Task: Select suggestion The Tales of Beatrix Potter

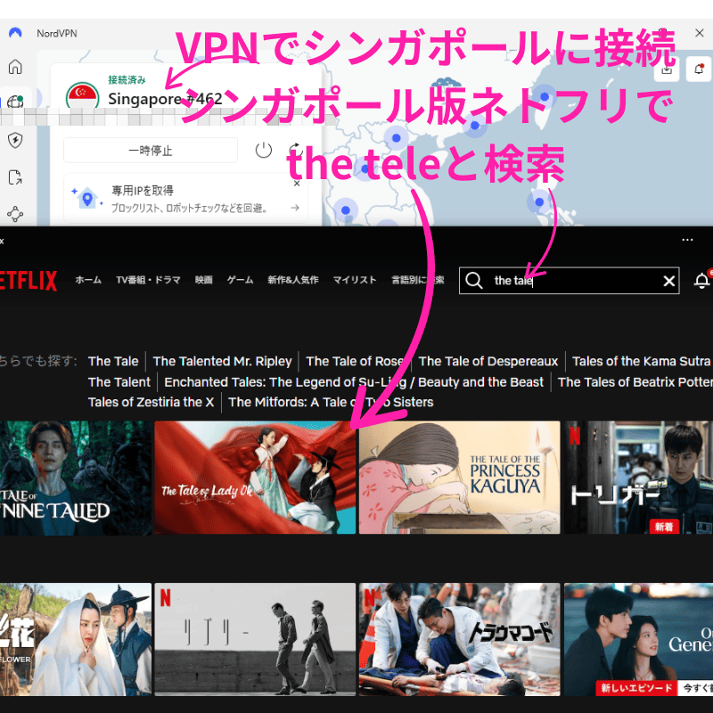Action: pos(635,382)
